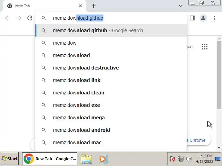Open a new tab with plus button

tap(94, 6)
